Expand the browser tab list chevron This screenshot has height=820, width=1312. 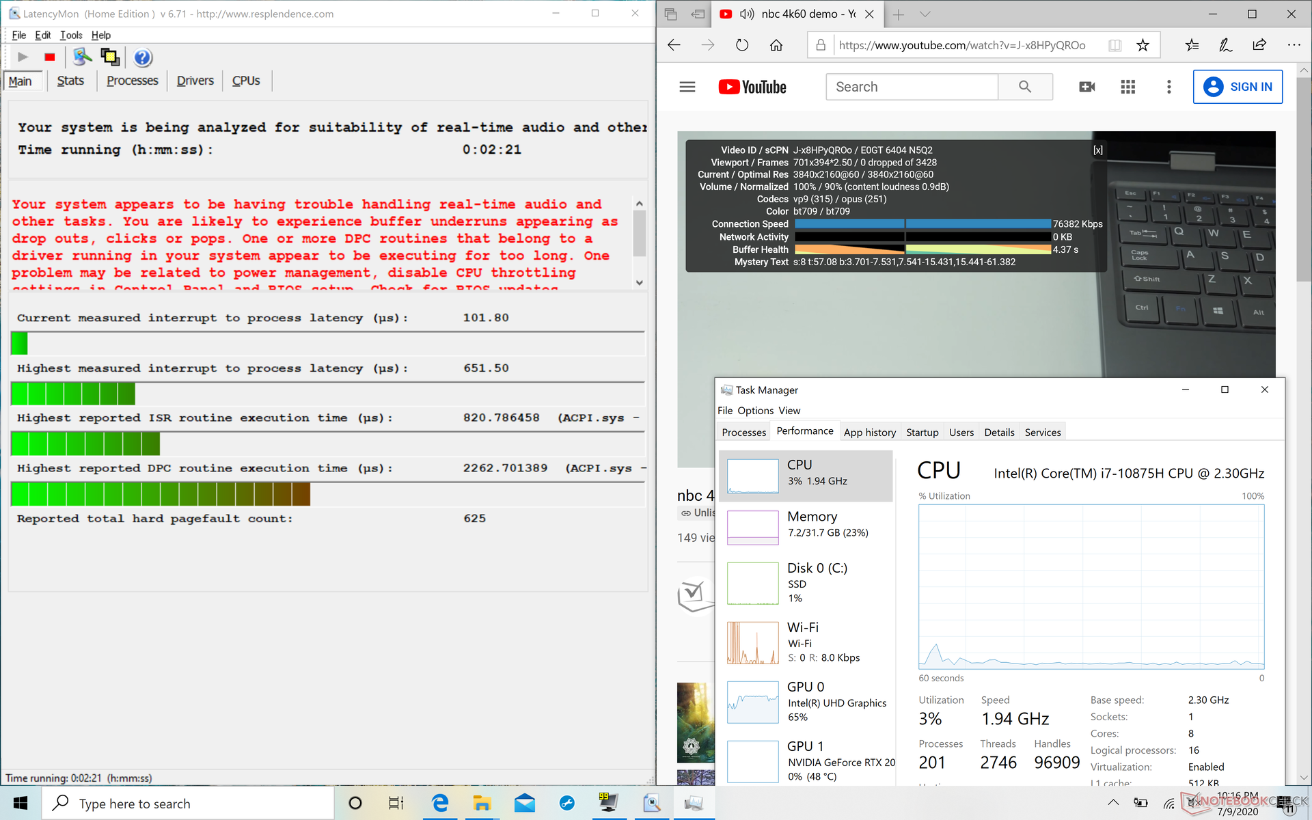(x=925, y=14)
